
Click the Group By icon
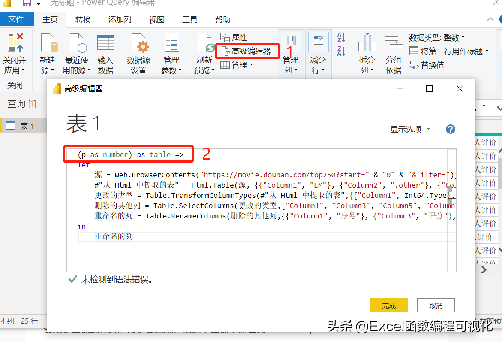pos(394,42)
